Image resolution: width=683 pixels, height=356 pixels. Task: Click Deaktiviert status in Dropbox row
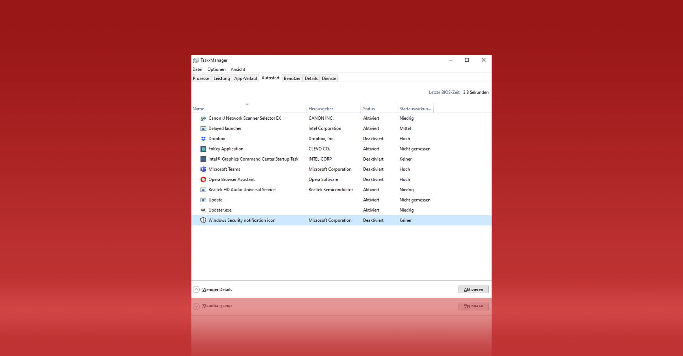[x=373, y=139]
